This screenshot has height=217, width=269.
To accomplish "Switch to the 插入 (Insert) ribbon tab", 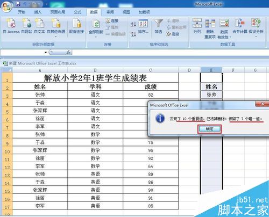I will click(x=38, y=12).
